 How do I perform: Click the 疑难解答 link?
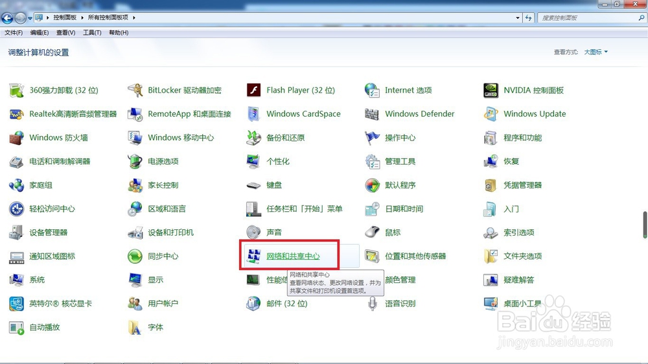pyautogui.click(x=518, y=280)
